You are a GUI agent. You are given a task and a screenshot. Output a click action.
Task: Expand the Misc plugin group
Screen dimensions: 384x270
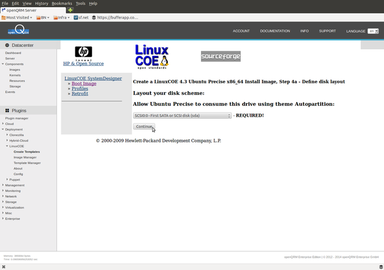[3, 213]
